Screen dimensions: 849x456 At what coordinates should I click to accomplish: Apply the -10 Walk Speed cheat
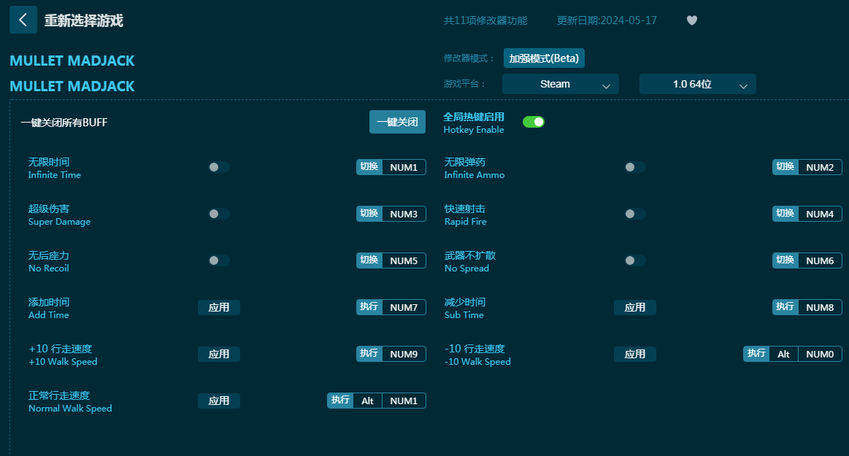click(634, 355)
